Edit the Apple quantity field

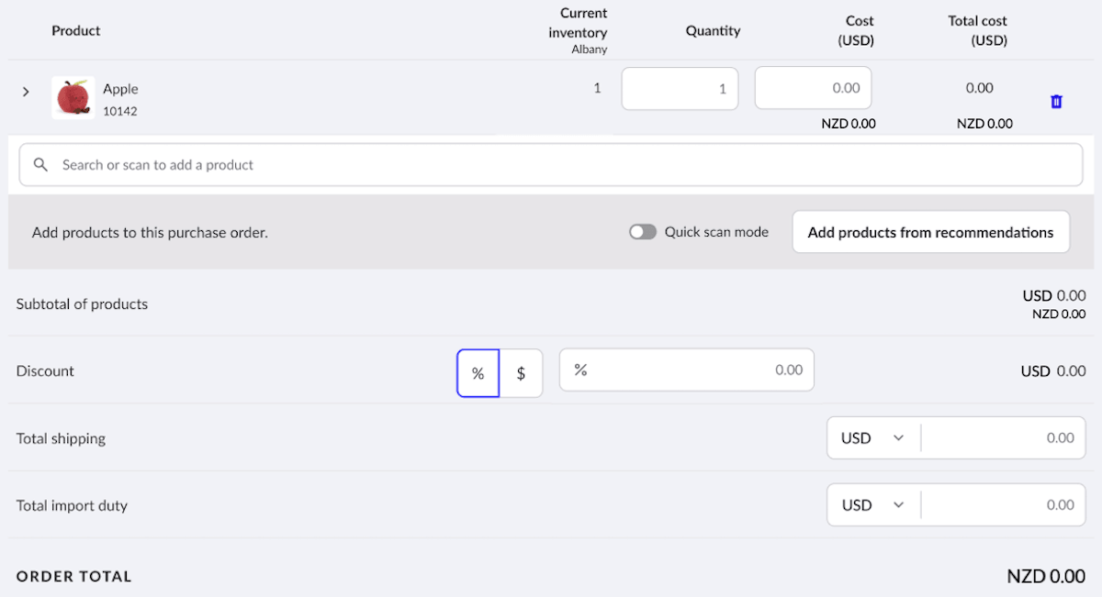pyautogui.click(x=680, y=89)
